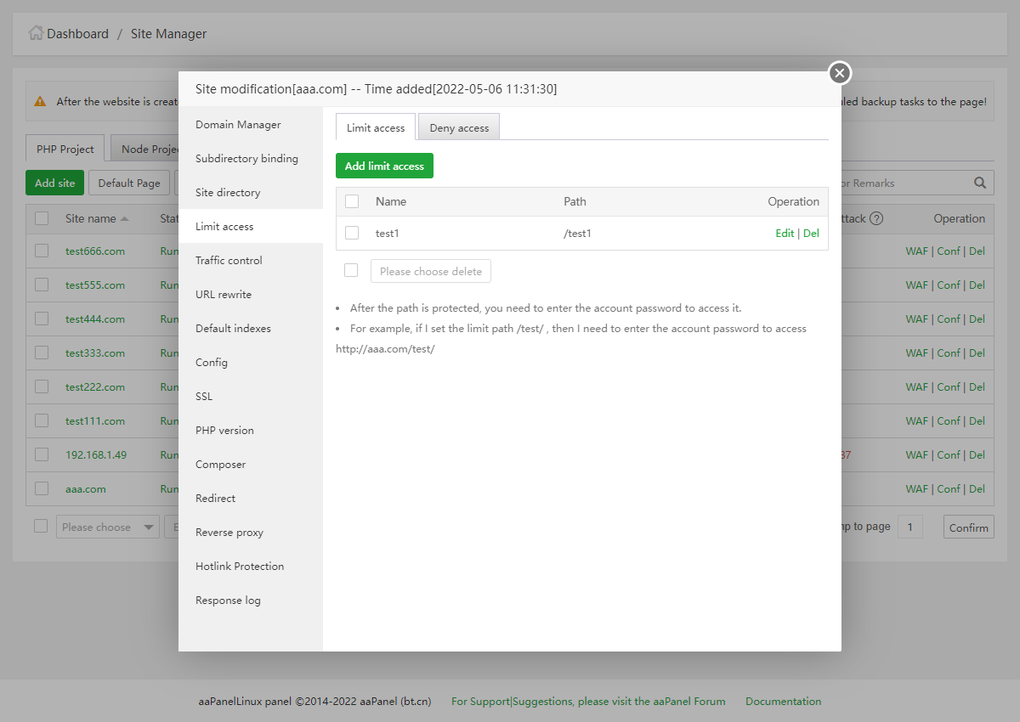Click the Please choose delete button

[x=430, y=271]
